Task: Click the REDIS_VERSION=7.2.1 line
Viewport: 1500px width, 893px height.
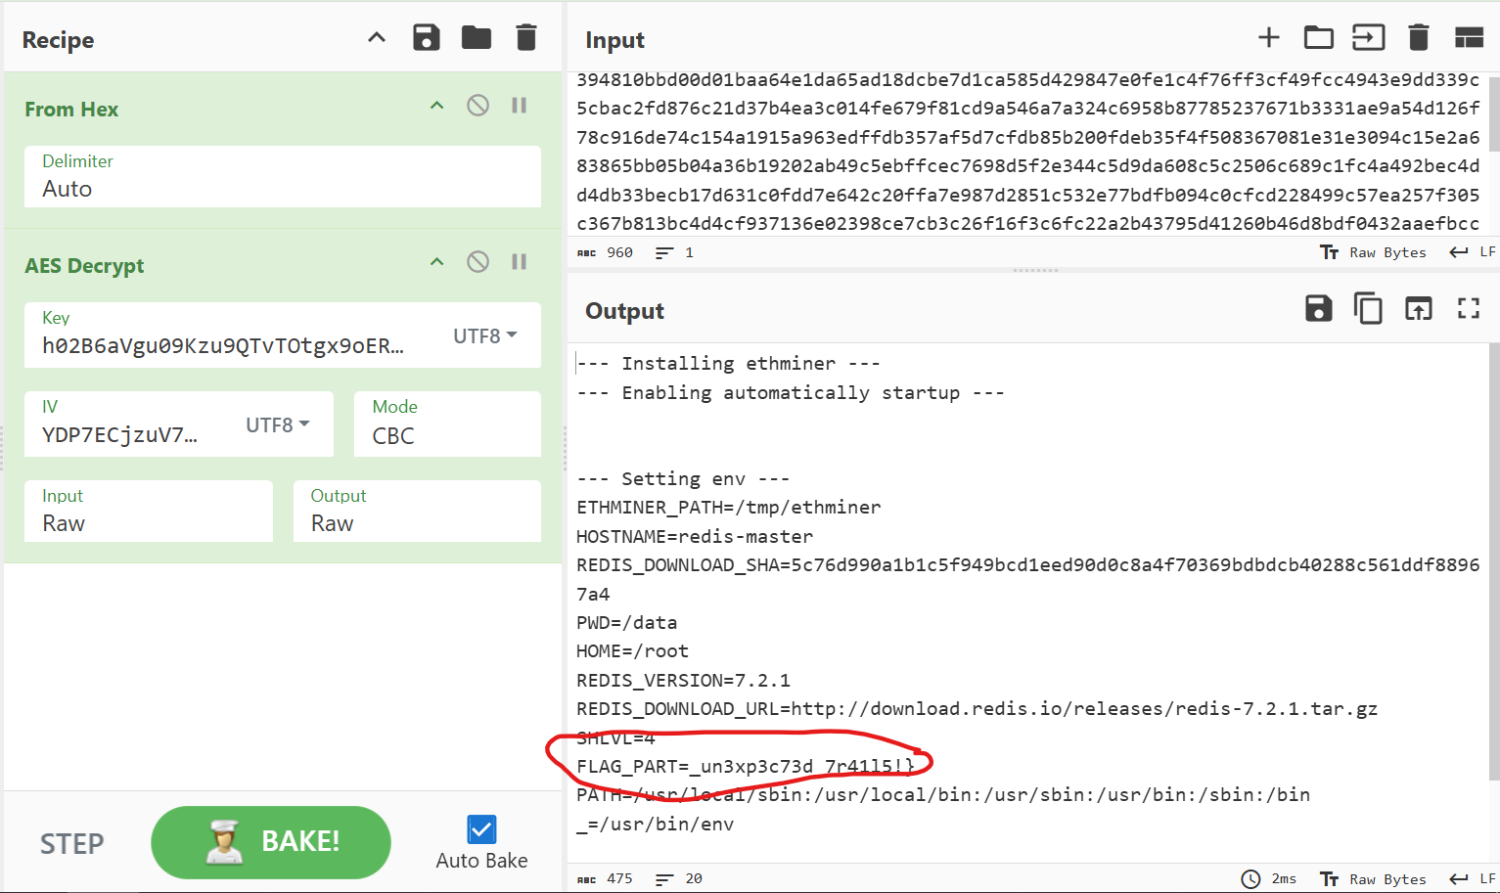Action: [683, 680]
